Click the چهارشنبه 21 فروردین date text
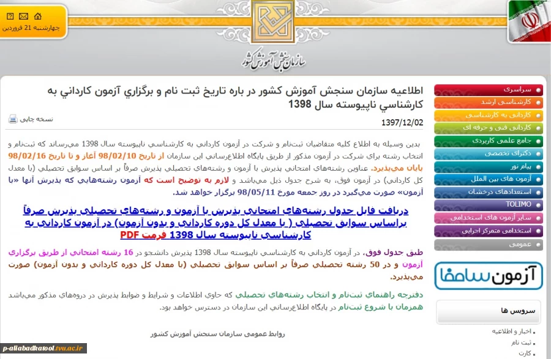 (x=31, y=28)
